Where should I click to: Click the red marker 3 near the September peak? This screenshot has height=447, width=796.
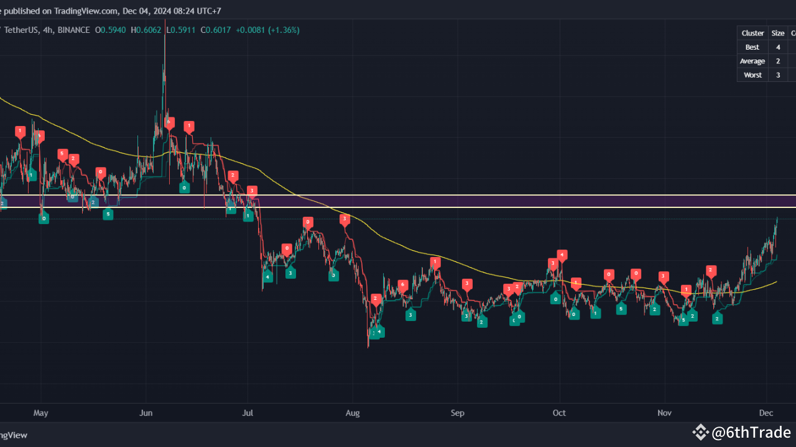coord(467,284)
